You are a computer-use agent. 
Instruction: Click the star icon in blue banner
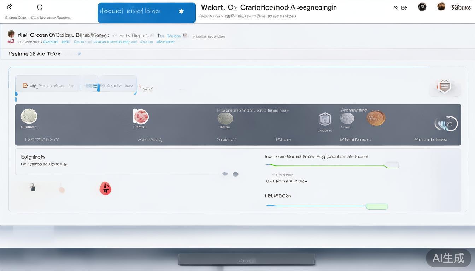pyautogui.click(x=181, y=11)
